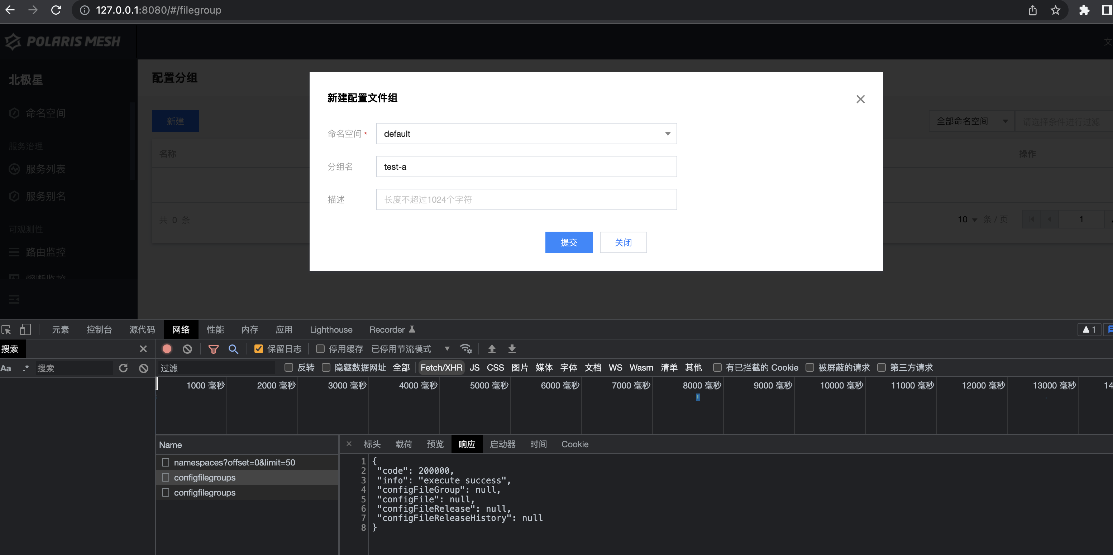1113x555 pixels.
Task: Click the 新建 button on the page
Action: (176, 121)
